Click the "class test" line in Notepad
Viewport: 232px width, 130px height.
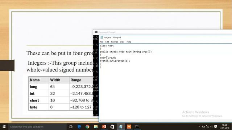[x=107, y=46]
